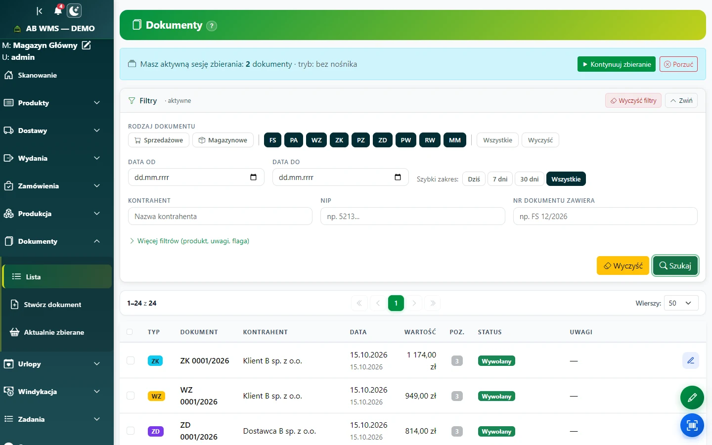Click the green floating pencil button
Image resolution: width=712 pixels, height=445 pixels.
pos(692,398)
